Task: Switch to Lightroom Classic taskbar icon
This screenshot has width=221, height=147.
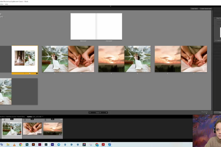Action: pos(46,144)
